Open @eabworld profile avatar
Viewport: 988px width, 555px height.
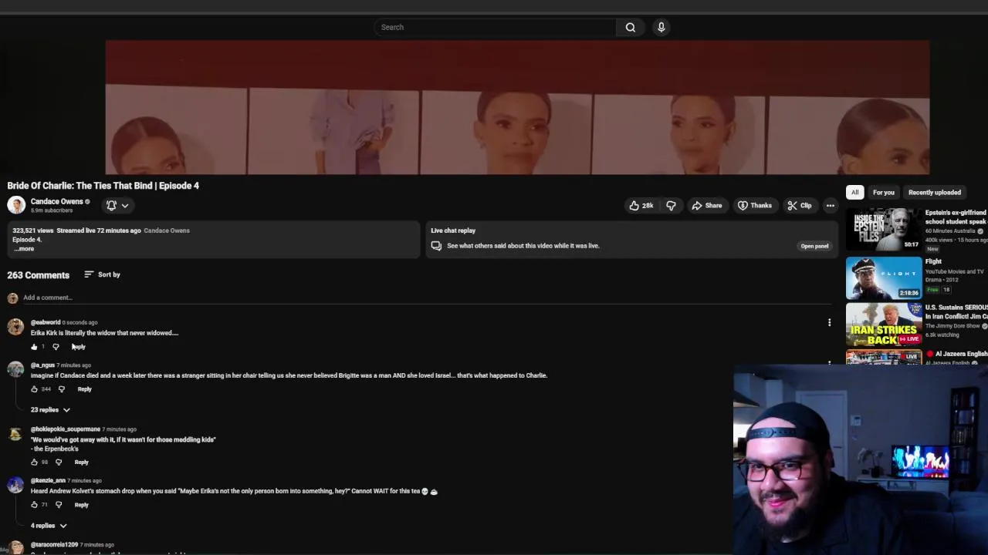point(15,327)
